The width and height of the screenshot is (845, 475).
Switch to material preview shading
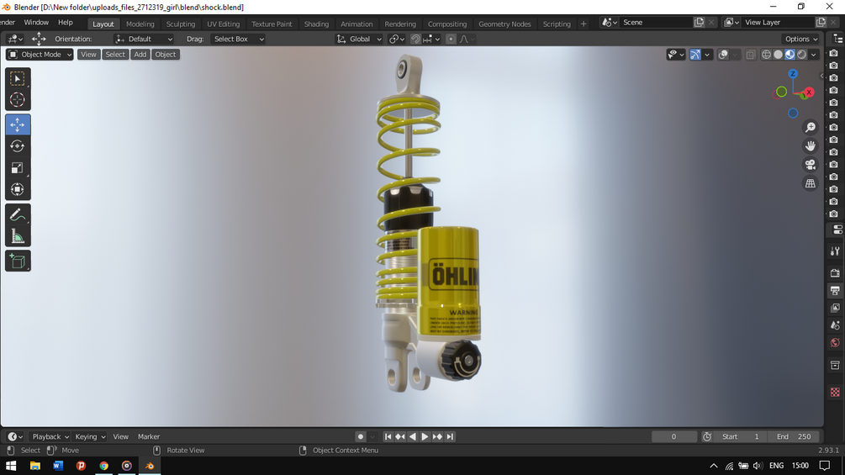point(790,55)
